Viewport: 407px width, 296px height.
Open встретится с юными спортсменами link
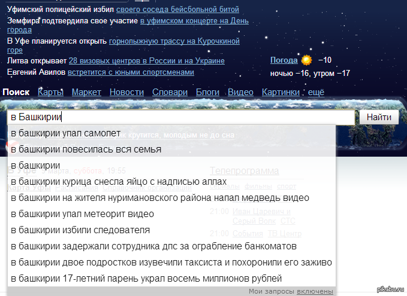(x=131, y=72)
